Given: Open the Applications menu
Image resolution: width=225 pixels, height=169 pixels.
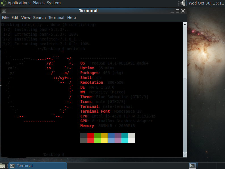Looking at the screenshot, I should tap(19, 3).
